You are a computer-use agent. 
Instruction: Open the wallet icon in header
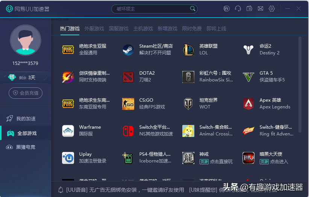click(x=249, y=9)
